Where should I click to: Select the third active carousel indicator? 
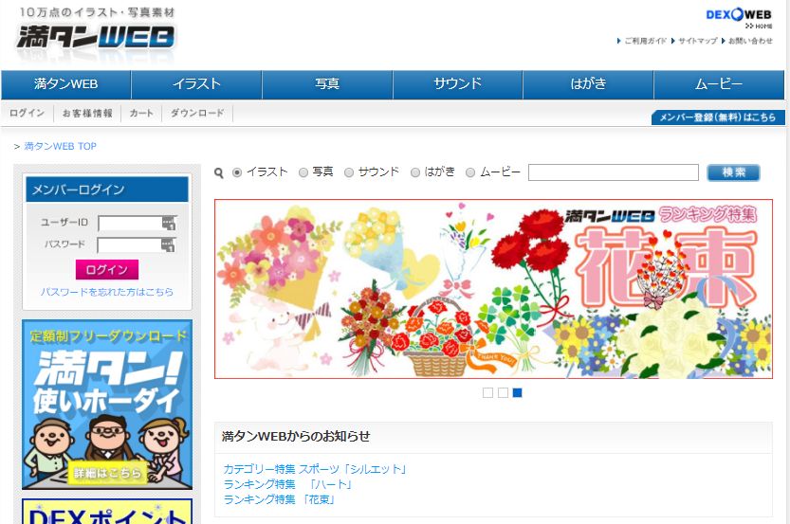click(518, 392)
